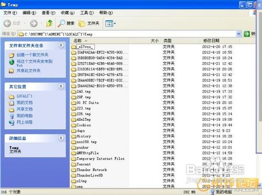Open 共享文档 link in sidebar
The width and height of the screenshot is (262, 195).
pos(25,109)
